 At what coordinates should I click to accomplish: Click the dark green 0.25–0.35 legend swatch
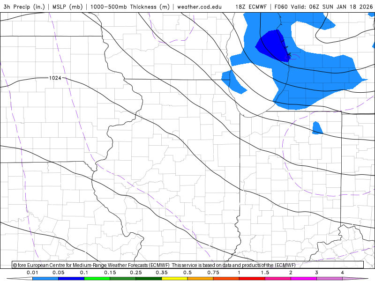[149, 279]
